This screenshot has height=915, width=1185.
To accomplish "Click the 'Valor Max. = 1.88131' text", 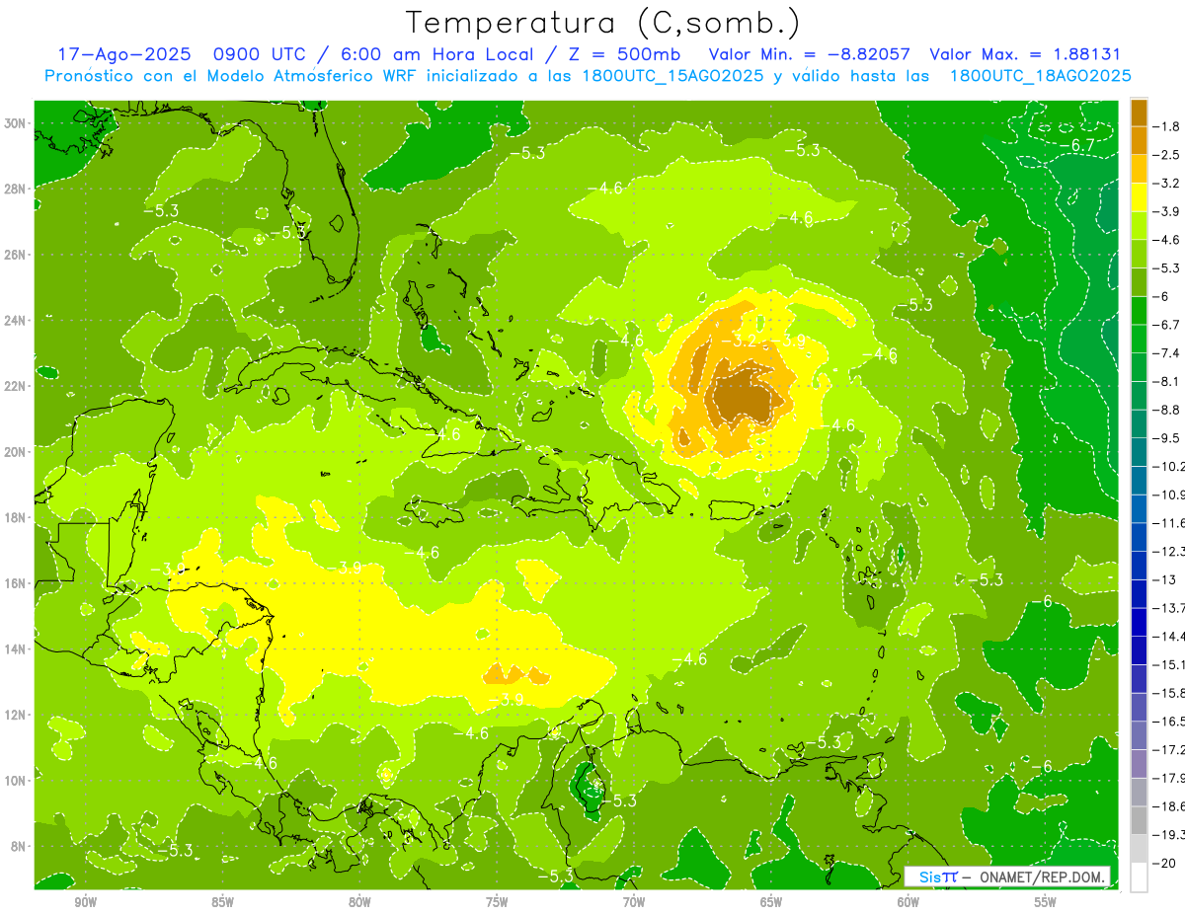I will tap(1025, 54).
